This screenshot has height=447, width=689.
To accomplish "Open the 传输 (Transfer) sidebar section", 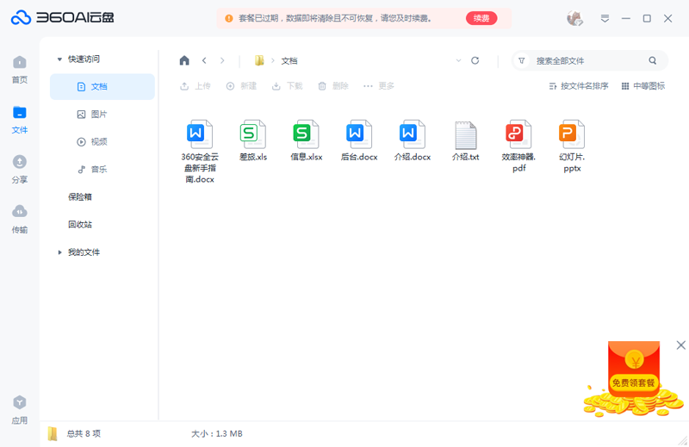I will coord(19,219).
